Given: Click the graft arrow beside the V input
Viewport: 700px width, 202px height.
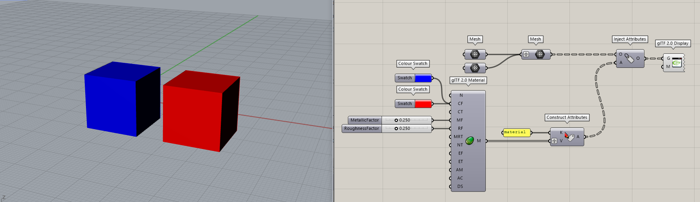Looking at the screenshot, I should click(554, 141).
